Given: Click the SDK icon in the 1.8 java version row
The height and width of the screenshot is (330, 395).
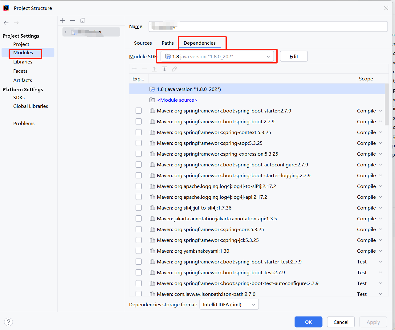Looking at the screenshot, I should point(152,89).
